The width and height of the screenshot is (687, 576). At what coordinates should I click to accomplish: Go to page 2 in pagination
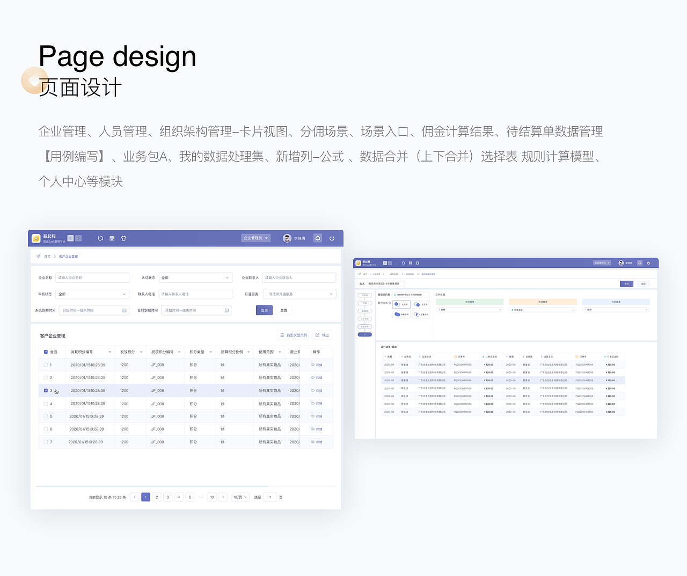point(157,497)
